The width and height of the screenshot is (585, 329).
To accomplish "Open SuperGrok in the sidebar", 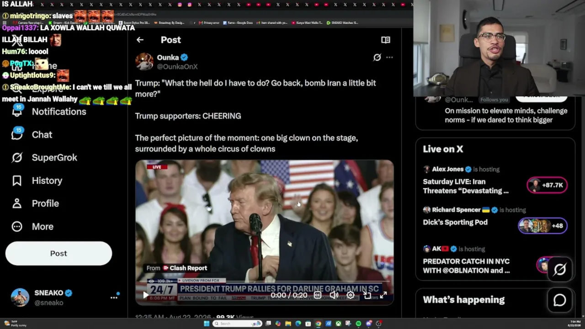I will pyautogui.click(x=44, y=158).
